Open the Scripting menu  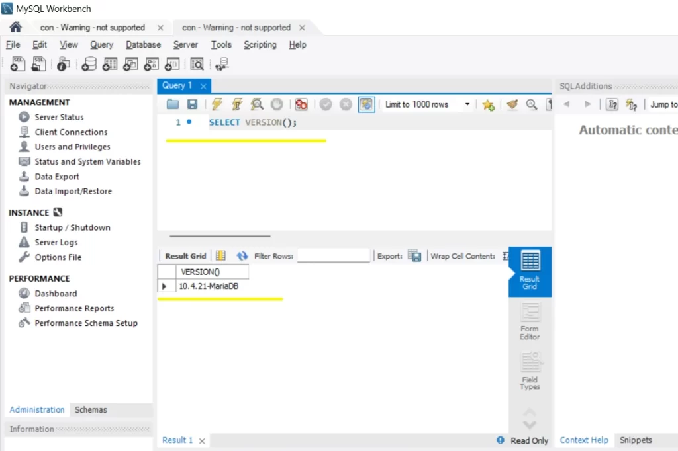pyautogui.click(x=260, y=44)
